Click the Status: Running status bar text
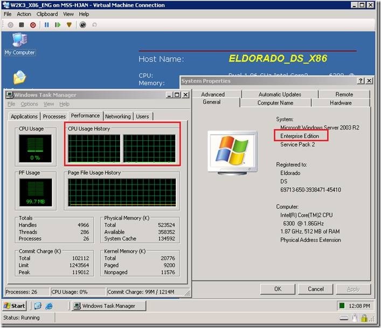Viewport: 381px width, 328px height. pos(22,318)
